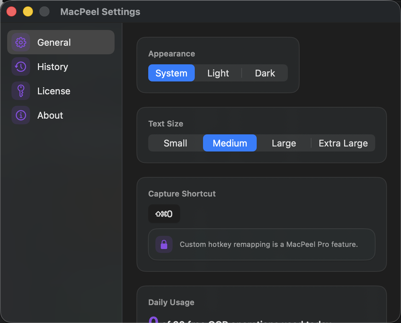
Task: Choose Light appearance mode
Action: [218, 73]
